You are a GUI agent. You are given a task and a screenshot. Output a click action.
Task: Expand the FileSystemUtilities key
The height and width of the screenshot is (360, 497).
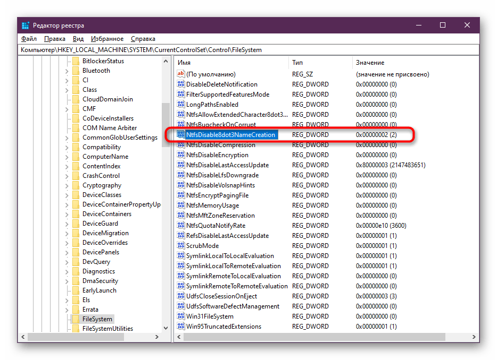pyautogui.click(x=67, y=329)
